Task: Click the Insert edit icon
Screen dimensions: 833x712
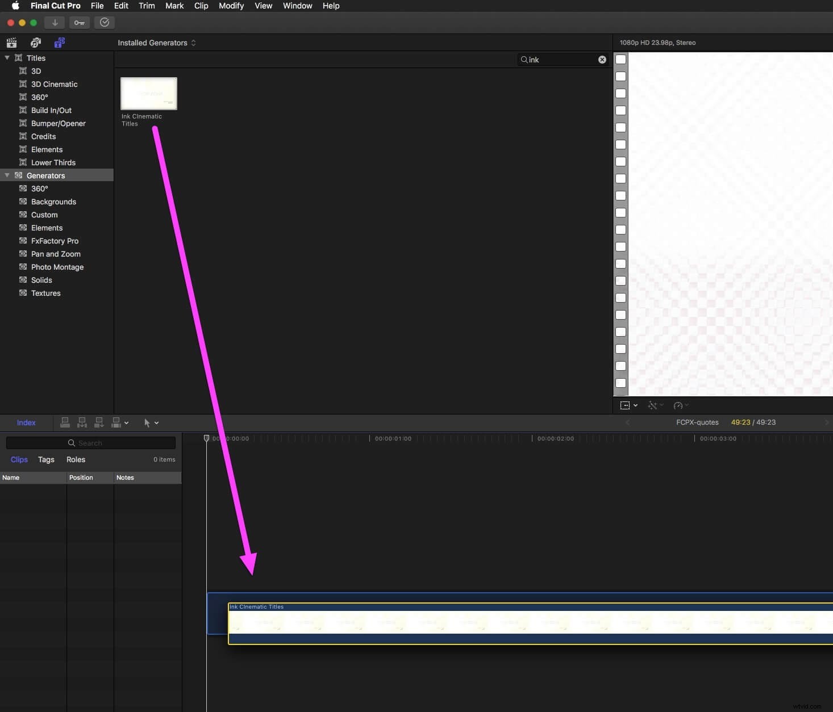Action: 82,423
